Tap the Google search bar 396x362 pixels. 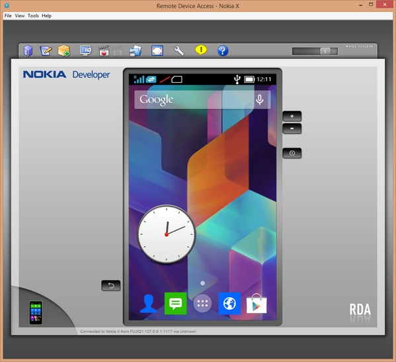202,100
